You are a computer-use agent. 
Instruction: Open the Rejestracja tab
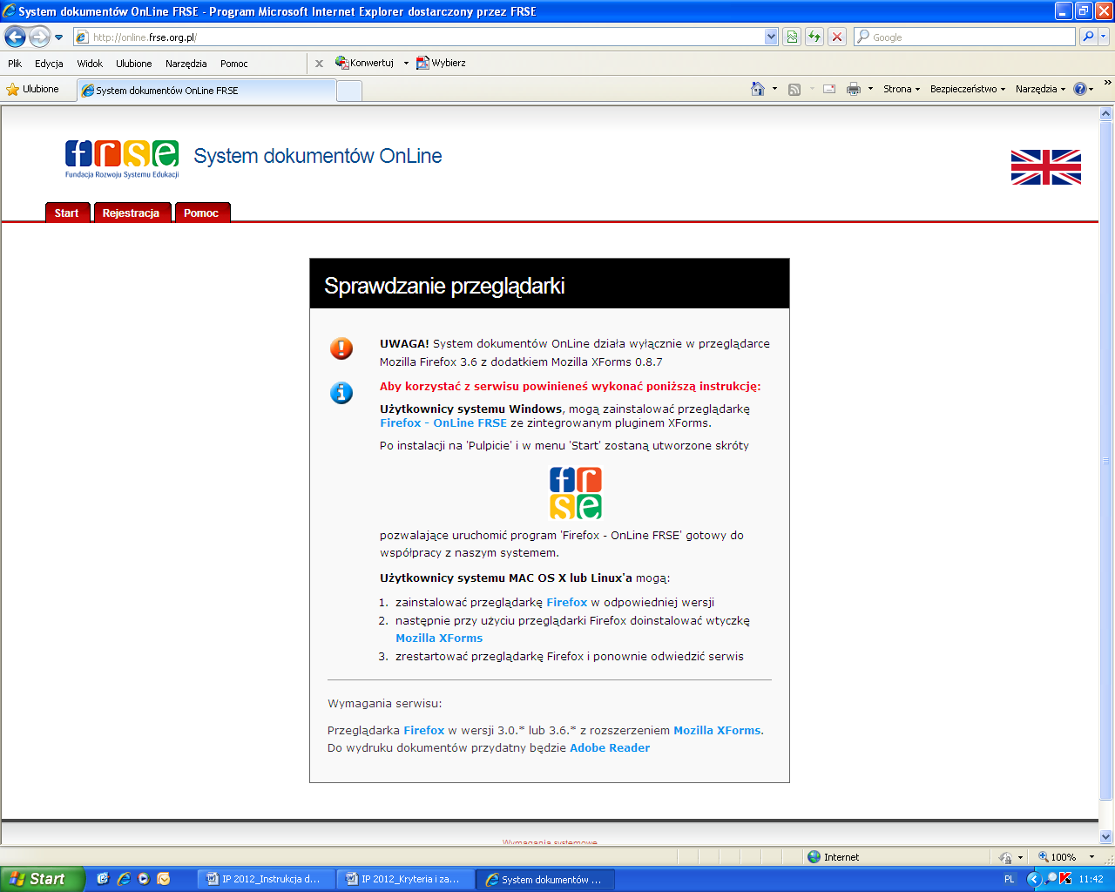click(131, 213)
